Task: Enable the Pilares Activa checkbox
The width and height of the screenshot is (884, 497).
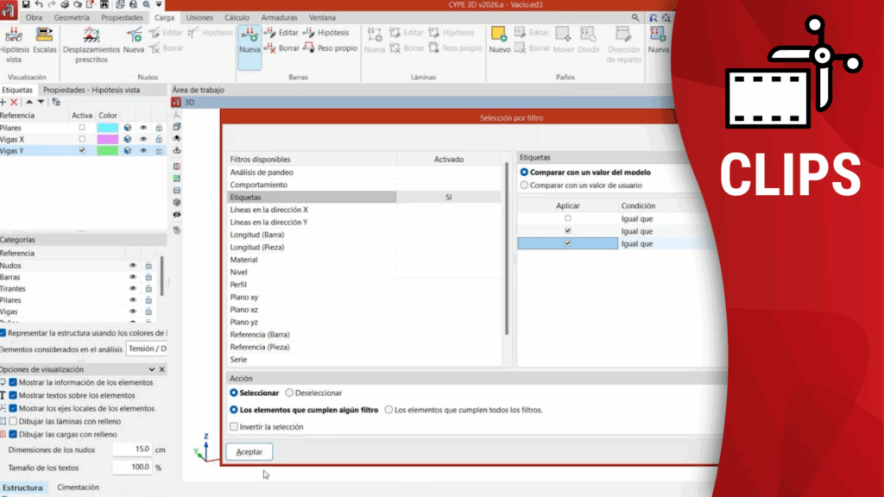Action: point(82,128)
